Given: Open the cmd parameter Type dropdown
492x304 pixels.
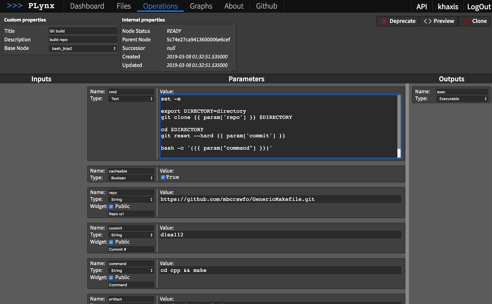Looking at the screenshot, I should click(131, 99).
